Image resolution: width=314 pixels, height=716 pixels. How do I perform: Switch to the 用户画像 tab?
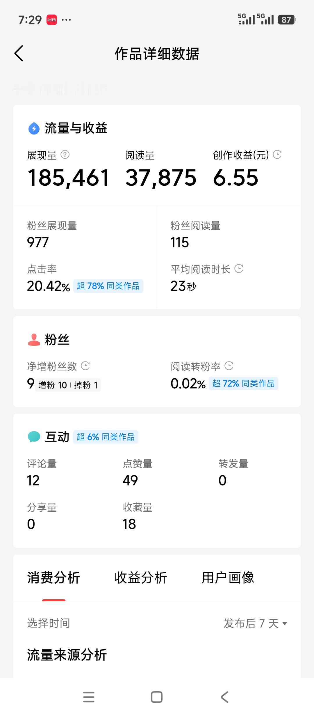point(228,578)
